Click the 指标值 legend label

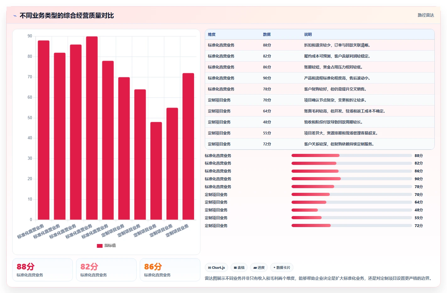click(110, 246)
